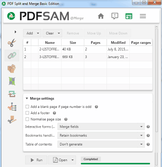162x167 pixels.
Task: Open the hamburger main menu
Action: pyautogui.click(x=143, y=16)
